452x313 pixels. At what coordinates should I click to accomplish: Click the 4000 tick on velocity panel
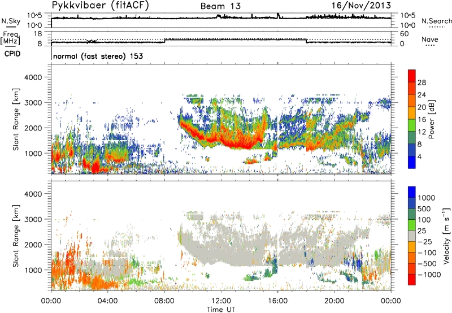click(x=33, y=194)
